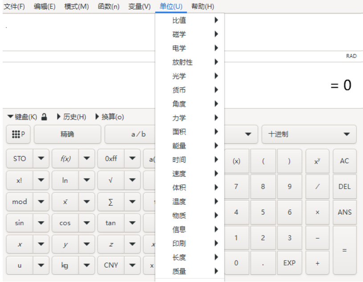
Task: Expand the 历史(H) history section
Action: click(72, 117)
